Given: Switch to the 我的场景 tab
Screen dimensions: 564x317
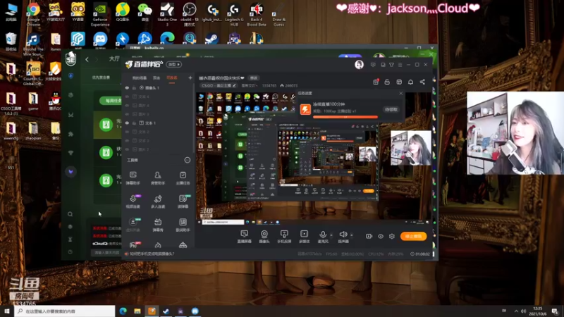Looking at the screenshot, I should pos(139,77).
